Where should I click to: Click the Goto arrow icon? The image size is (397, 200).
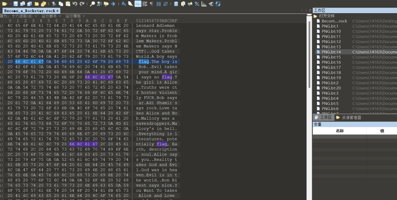coord(113,4)
